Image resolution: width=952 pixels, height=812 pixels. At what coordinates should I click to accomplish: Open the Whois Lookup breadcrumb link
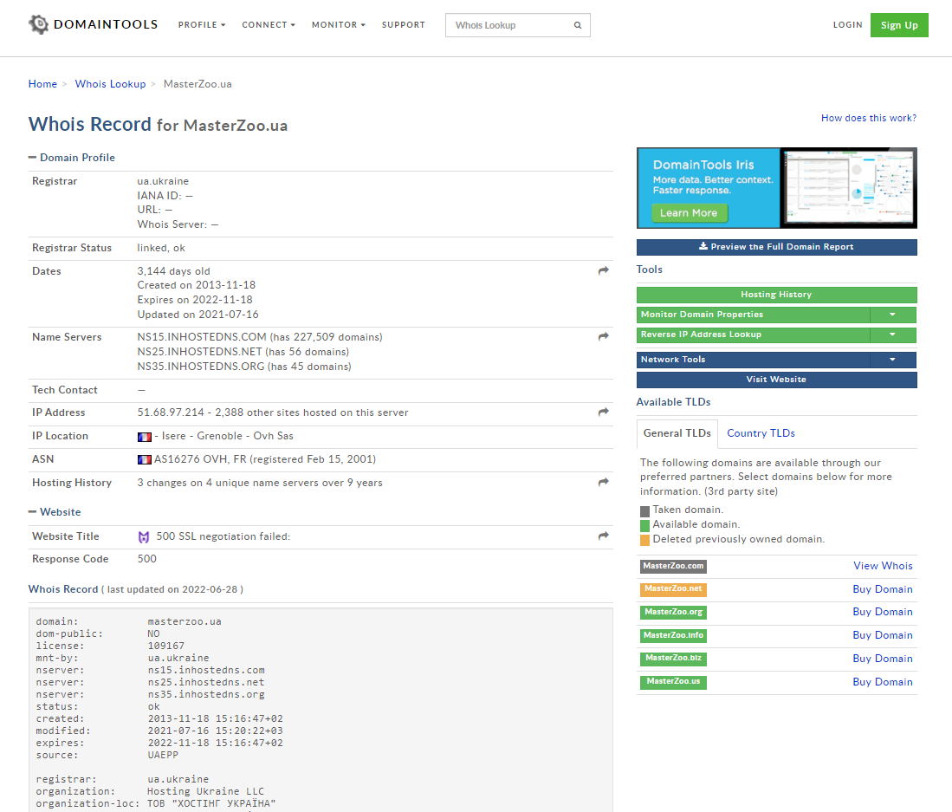coord(111,84)
